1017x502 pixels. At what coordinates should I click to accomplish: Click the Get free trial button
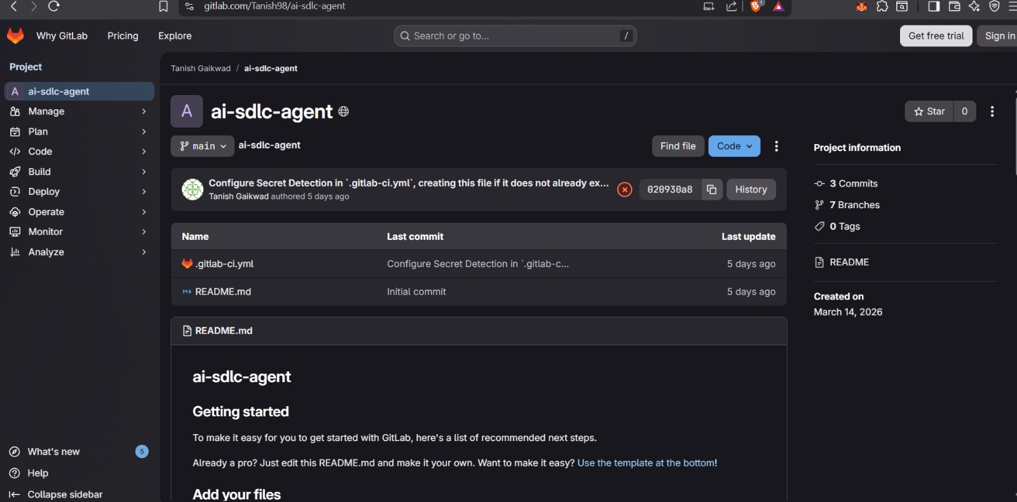pos(936,36)
